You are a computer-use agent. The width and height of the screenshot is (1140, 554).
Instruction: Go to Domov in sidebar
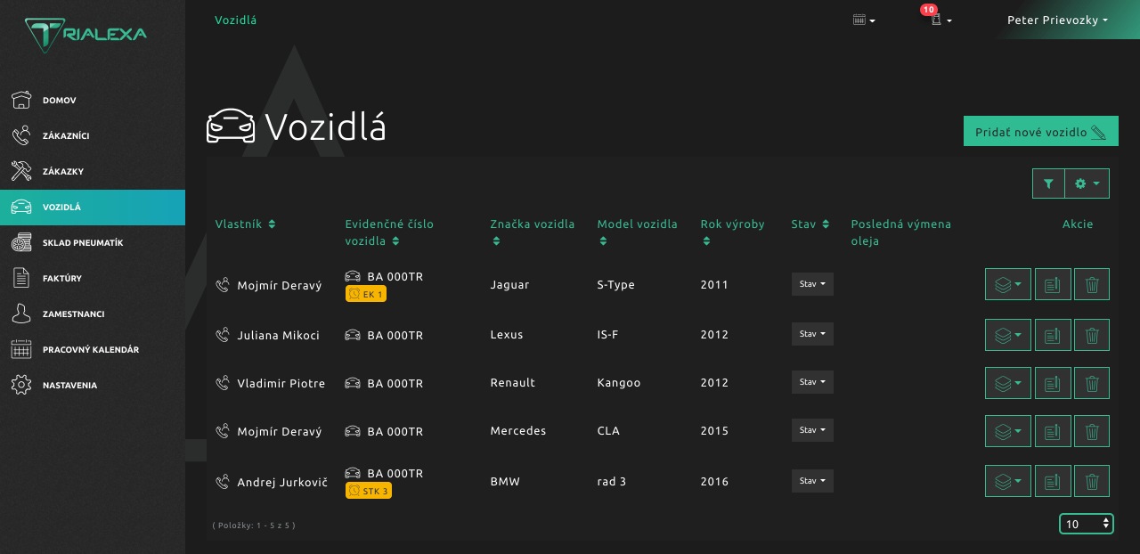[93, 100]
